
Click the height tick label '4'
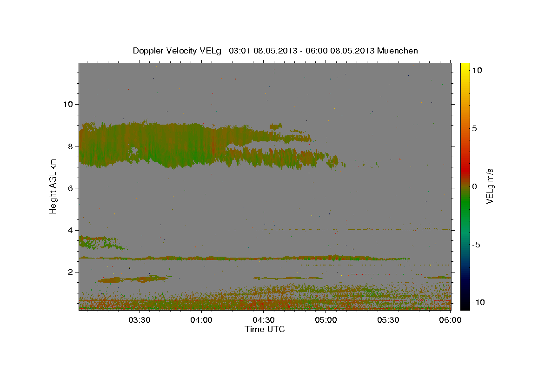tap(71, 230)
